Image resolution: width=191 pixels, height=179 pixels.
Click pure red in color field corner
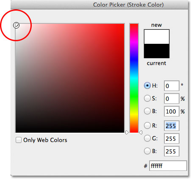coord(123,25)
